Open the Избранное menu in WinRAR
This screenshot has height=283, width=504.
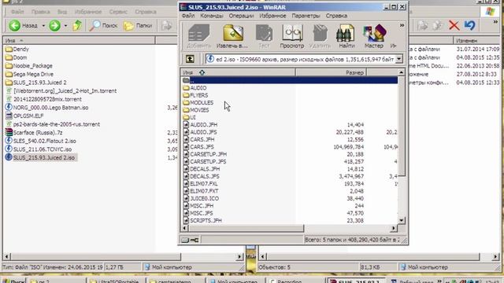pyautogui.click(x=272, y=16)
